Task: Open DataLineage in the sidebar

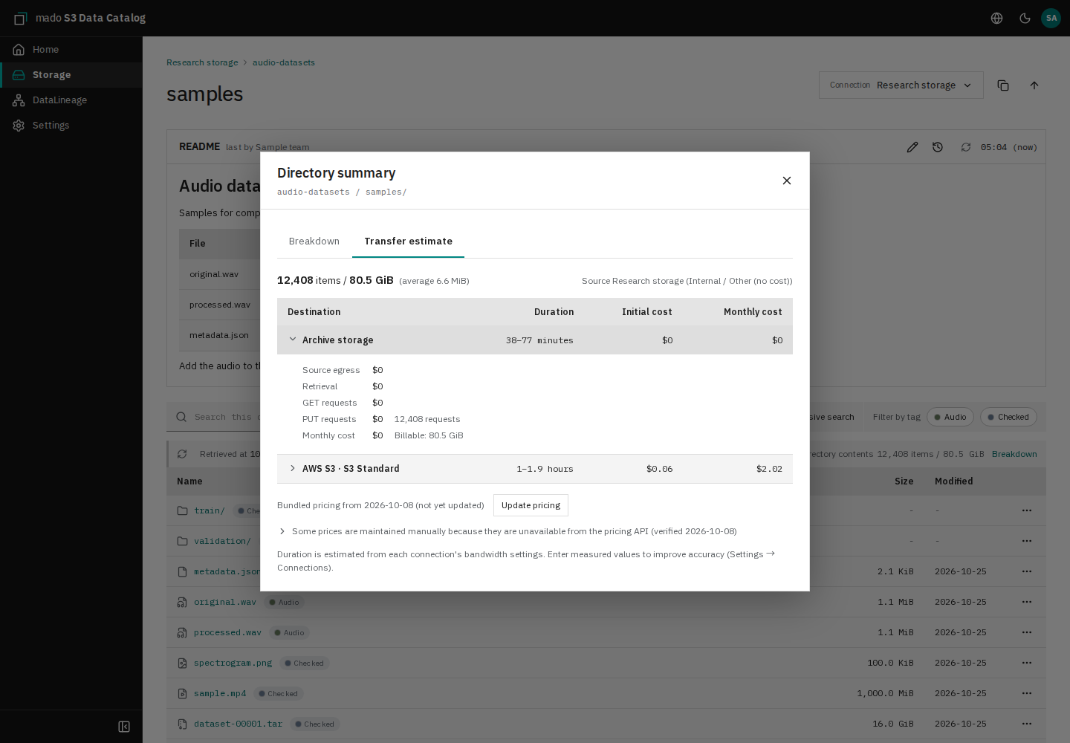Action: (x=71, y=100)
